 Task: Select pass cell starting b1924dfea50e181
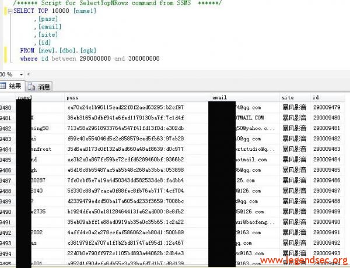[x=137, y=211]
